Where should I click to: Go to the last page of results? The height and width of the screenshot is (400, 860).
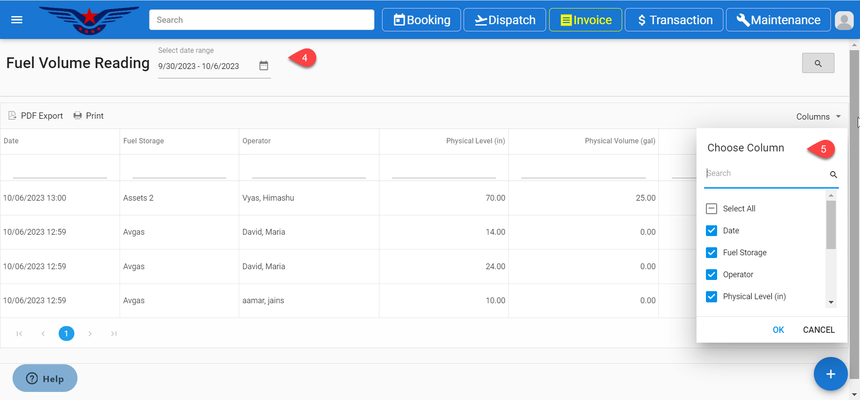click(x=114, y=334)
